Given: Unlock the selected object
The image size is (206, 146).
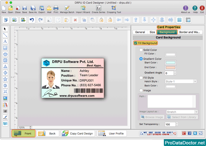Looking at the screenshot, I should [x=110, y=20].
